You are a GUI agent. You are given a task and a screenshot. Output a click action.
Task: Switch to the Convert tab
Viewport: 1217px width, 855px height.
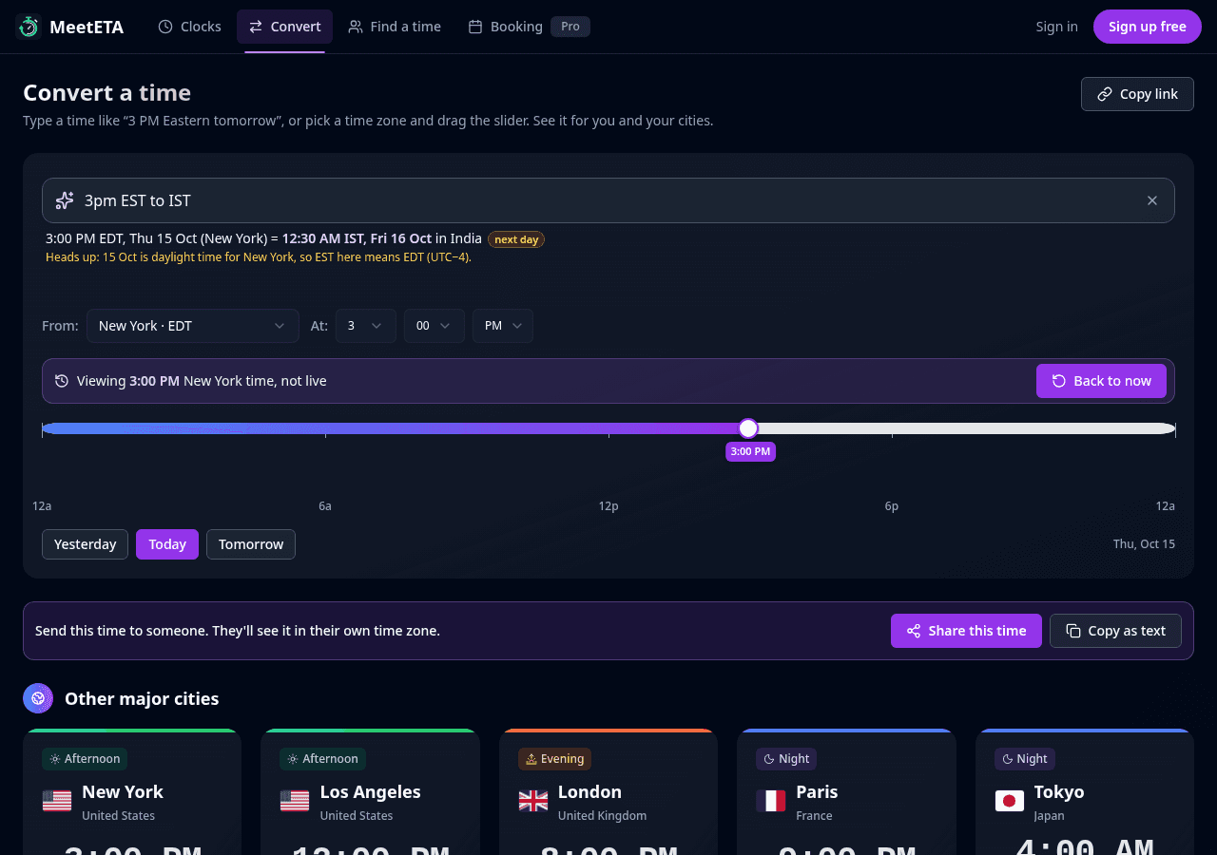(x=284, y=27)
